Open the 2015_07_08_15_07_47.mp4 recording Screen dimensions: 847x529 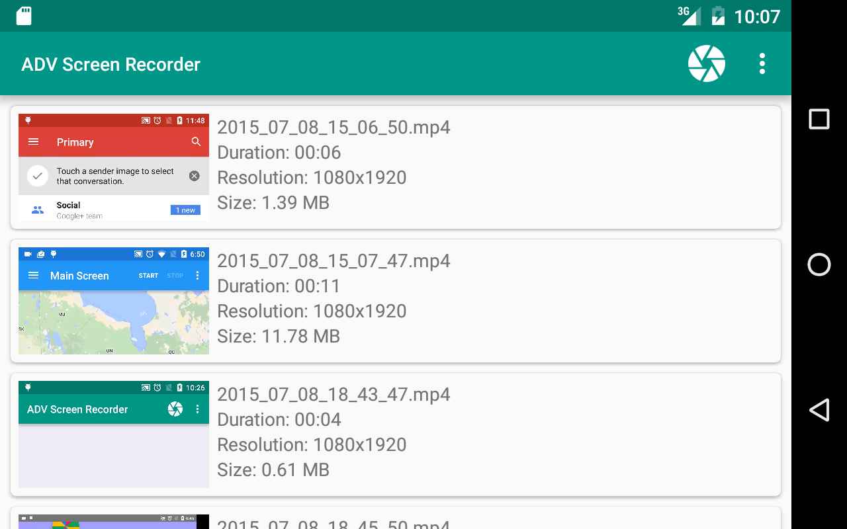pos(397,300)
